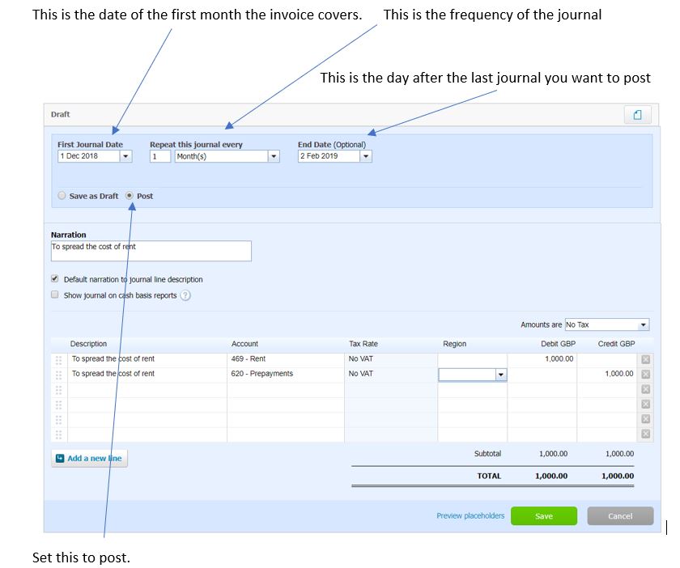680x568 pixels.
Task: Click the green Save button
Action: 544,516
